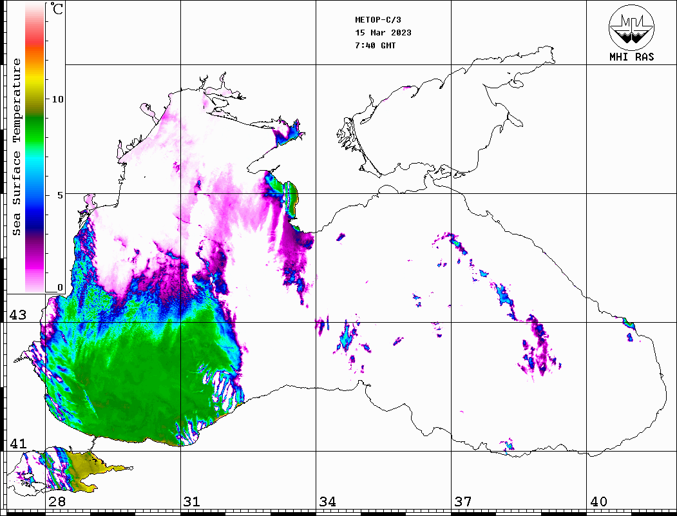Click the 10 tick label on color scale
The height and width of the screenshot is (516, 677).
tap(57, 99)
